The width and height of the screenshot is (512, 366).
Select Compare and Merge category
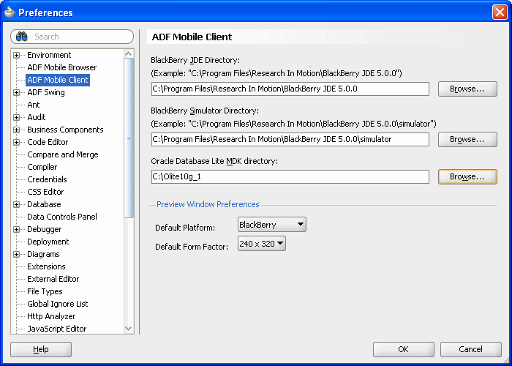click(x=62, y=154)
